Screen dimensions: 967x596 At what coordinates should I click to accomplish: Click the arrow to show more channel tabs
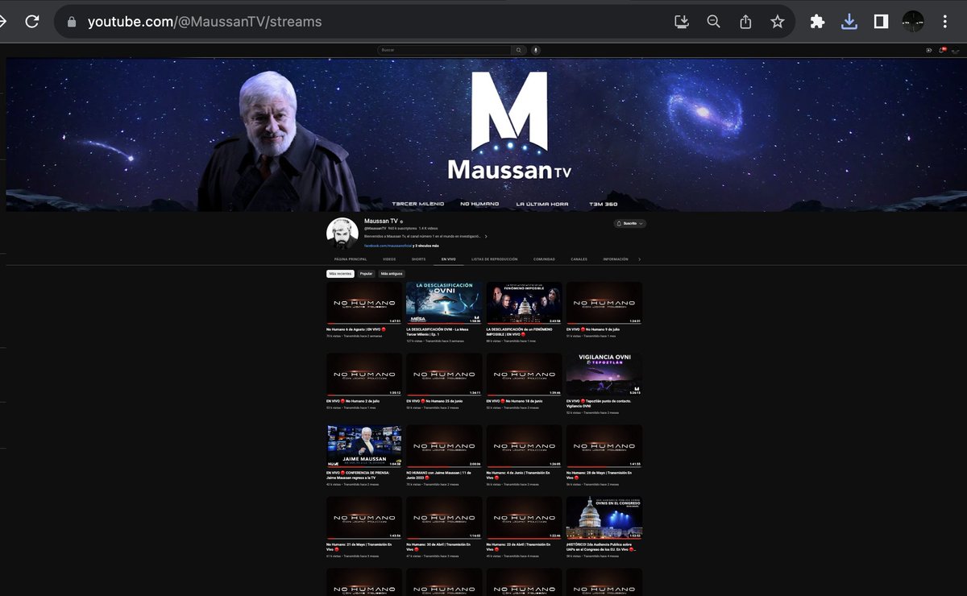(x=639, y=259)
